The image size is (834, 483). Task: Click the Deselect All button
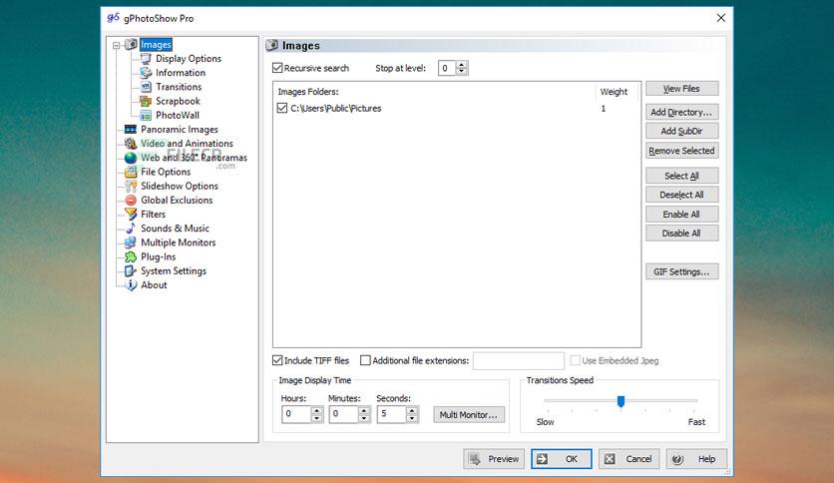[x=682, y=195]
